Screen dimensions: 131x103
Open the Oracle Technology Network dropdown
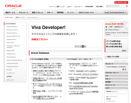click(115, 12)
